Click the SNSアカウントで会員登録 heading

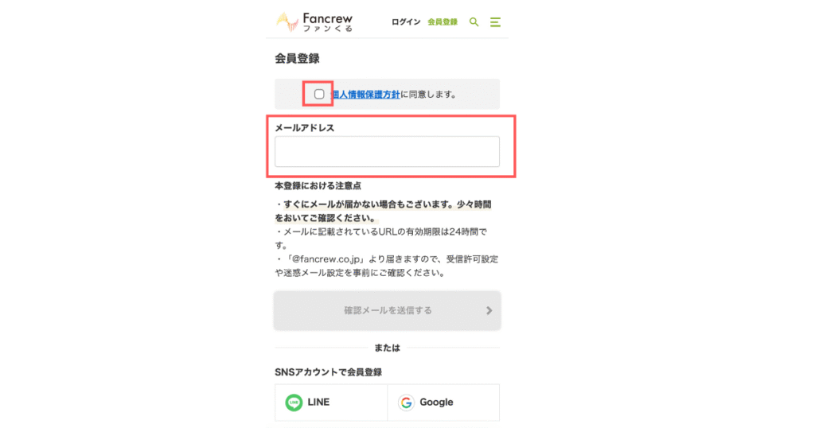(329, 372)
